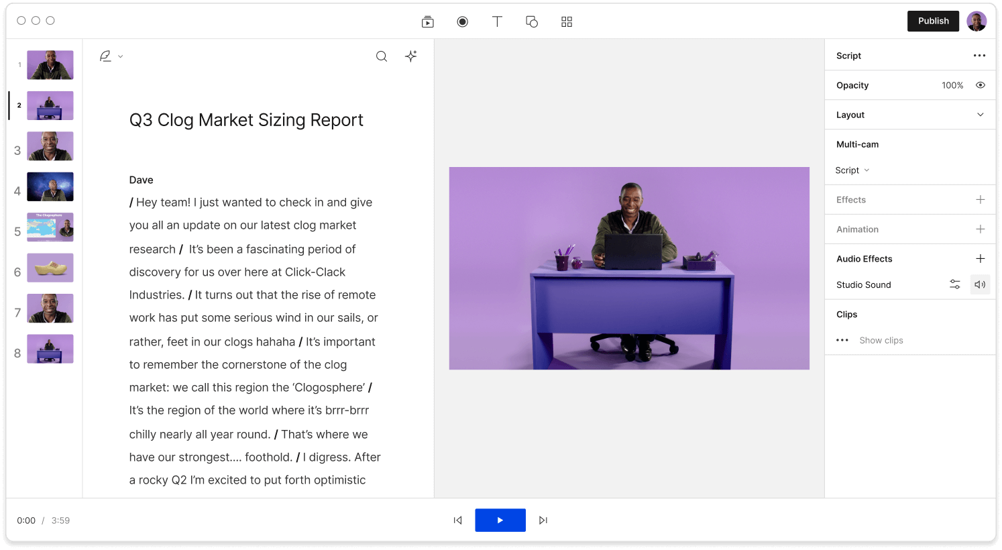
Task: Select scene 5 thumbnail with the Clogosphere map
Action: (50, 227)
